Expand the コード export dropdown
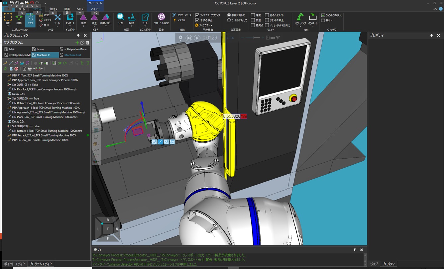 click(145, 26)
